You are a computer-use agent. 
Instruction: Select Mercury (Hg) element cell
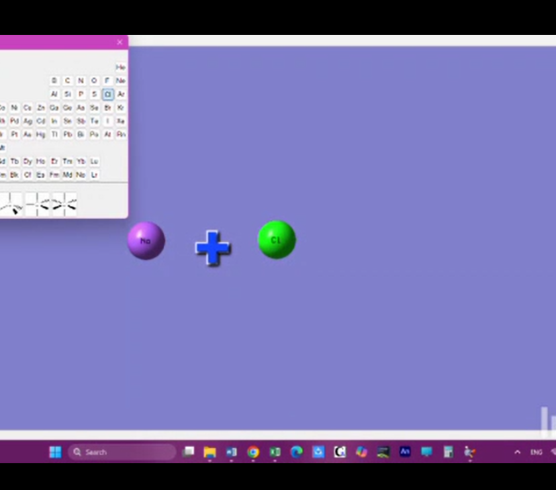(41, 134)
